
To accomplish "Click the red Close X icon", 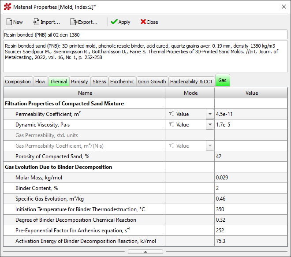I will [143, 22].
